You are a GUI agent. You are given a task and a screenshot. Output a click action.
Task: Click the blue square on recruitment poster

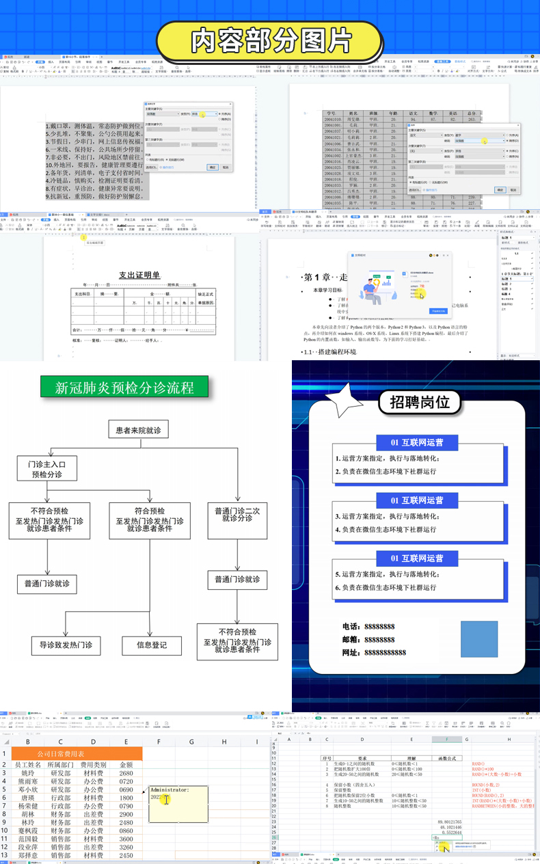pos(479,640)
